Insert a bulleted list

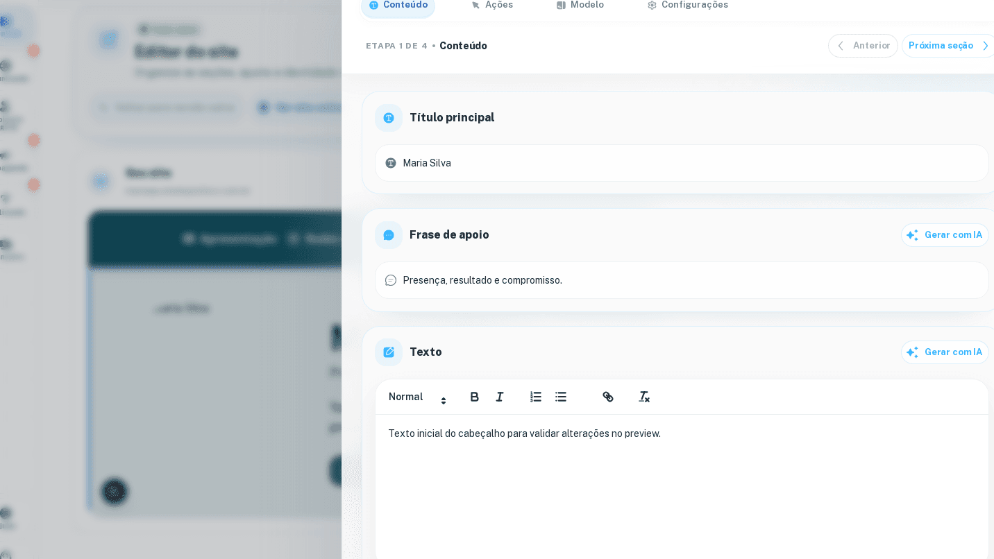click(x=561, y=397)
